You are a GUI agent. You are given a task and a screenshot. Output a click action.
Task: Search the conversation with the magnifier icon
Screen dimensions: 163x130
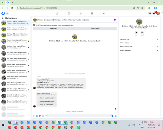pos(142,32)
